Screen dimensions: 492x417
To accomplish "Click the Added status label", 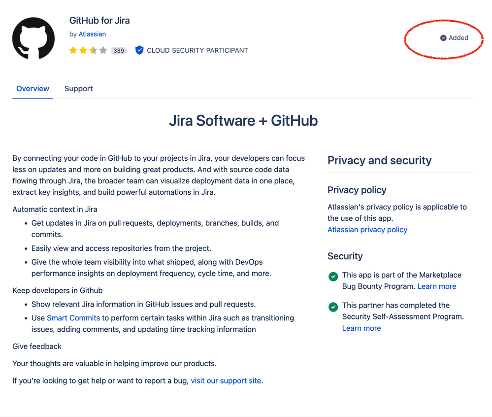I will (x=459, y=37).
